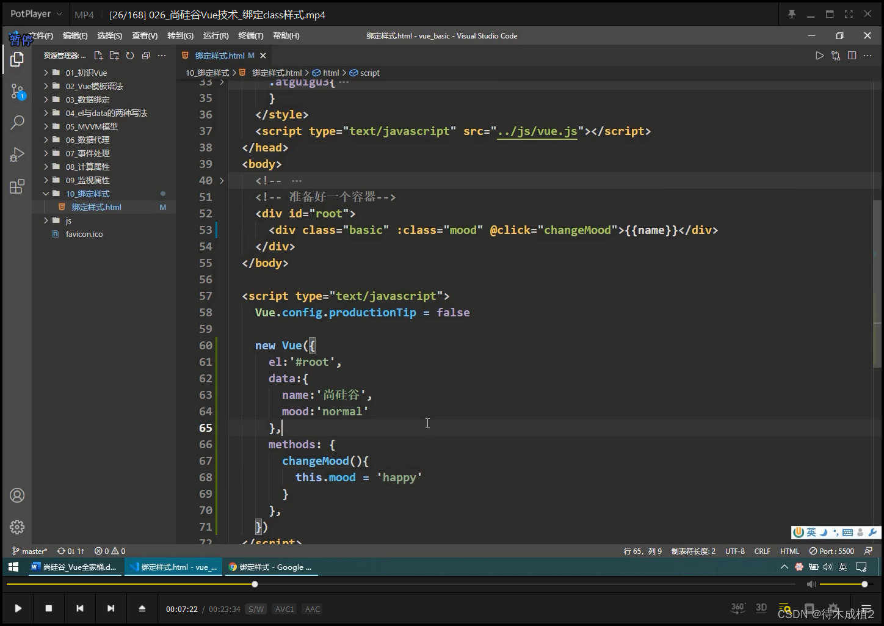Open the notification center in the system tray
This screenshot has width=884, height=626.
[x=861, y=567]
